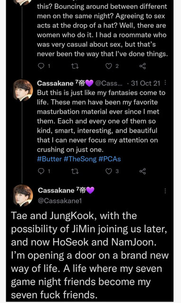The height and width of the screenshot is (303, 181).
Task: Open the 31 Oct 21 timestamp
Action: click(146, 83)
